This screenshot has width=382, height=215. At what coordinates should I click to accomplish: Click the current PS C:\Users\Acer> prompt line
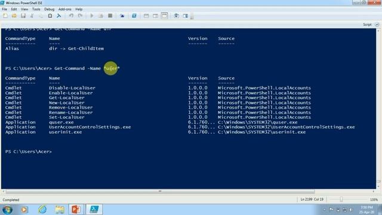(29, 151)
